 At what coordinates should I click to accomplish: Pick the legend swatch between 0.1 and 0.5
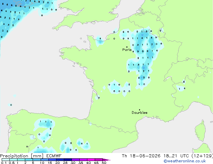pyautogui.click(x=6, y=160)
